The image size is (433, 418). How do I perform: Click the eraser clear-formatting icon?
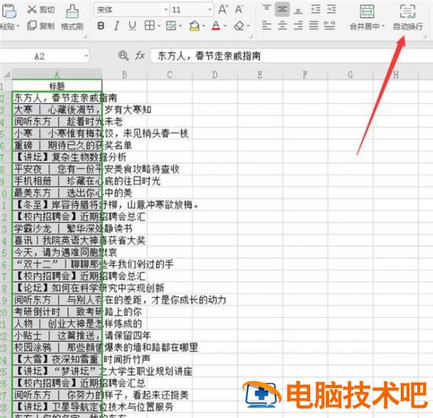point(239,26)
